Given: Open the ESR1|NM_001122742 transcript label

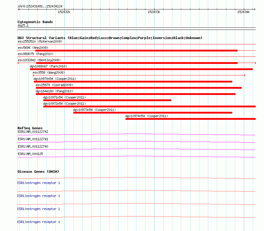Looking at the screenshot, I should pyautogui.click(x=33, y=132).
